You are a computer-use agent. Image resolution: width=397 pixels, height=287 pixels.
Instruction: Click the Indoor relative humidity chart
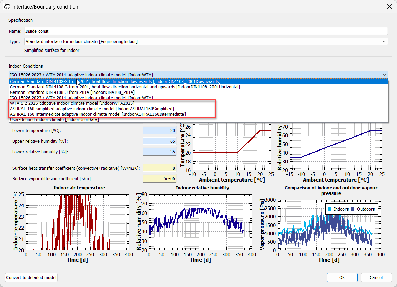[x=201, y=223]
